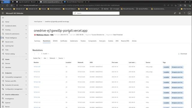Open Learning hub in the sidebar
Screen dimensions: 192x108
[x=9, y=46]
